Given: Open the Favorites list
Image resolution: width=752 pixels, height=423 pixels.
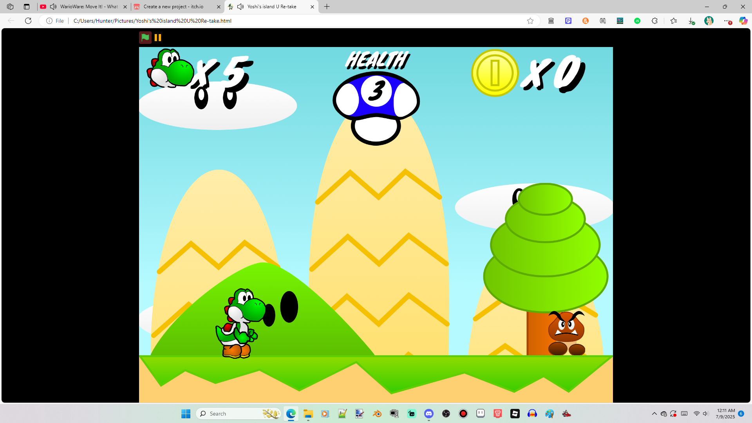Looking at the screenshot, I should click(x=674, y=21).
